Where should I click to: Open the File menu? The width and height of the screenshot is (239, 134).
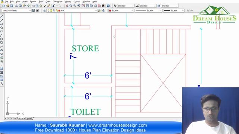(x=6, y=1)
